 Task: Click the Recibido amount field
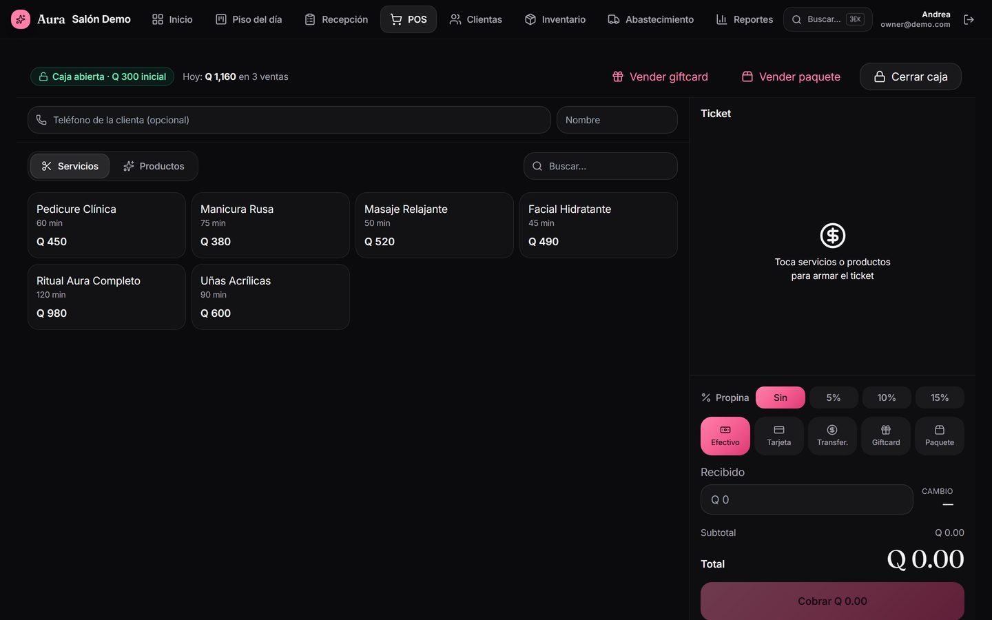tap(807, 499)
